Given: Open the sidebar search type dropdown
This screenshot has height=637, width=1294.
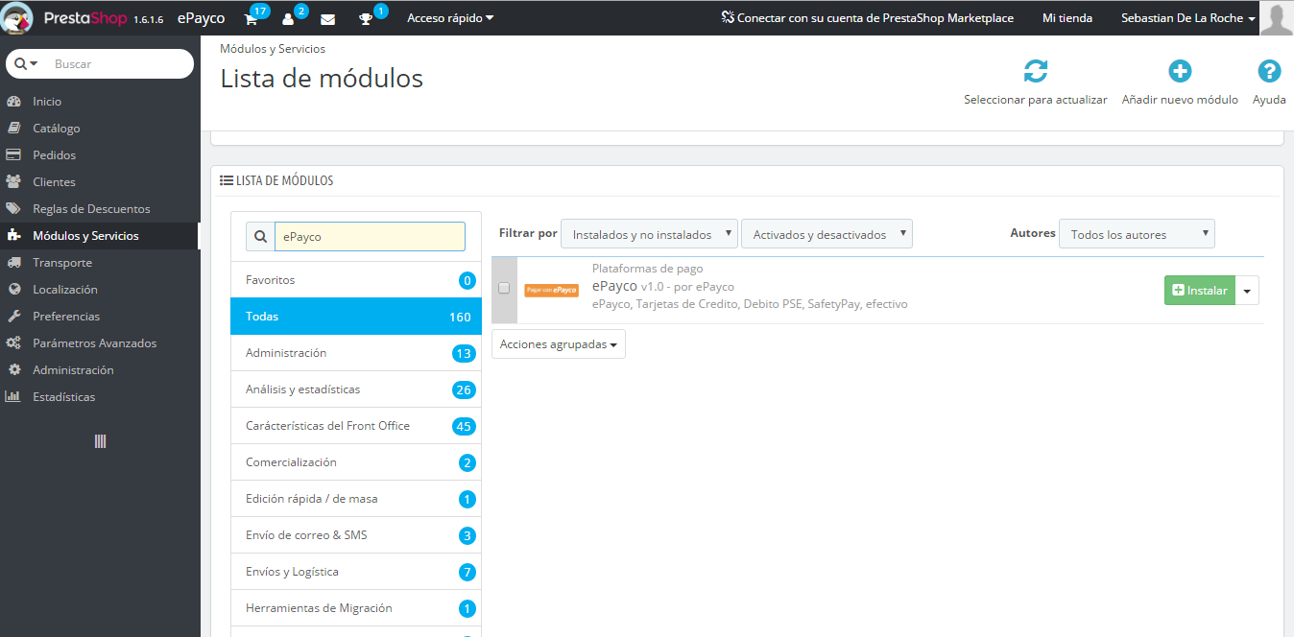Looking at the screenshot, I should coord(27,63).
